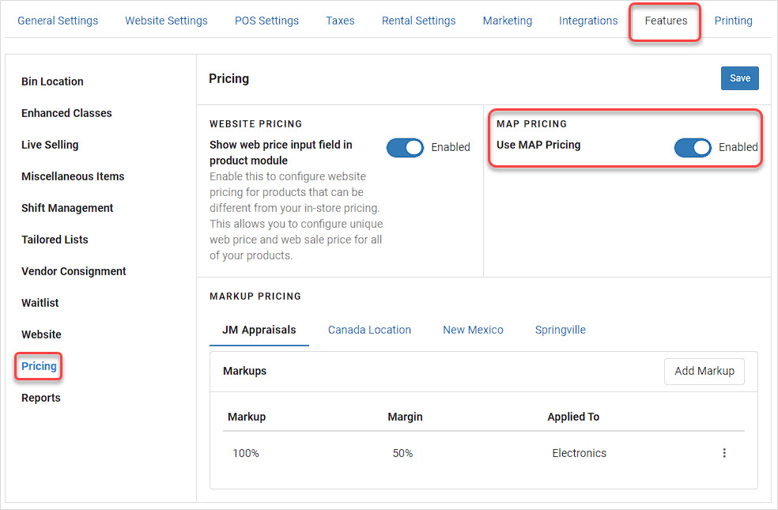Disable the show web price input toggle
Screen dimensions: 778x510
[405, 147]
